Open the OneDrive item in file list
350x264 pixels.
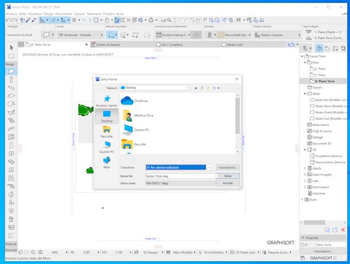[x=135, y=101]
